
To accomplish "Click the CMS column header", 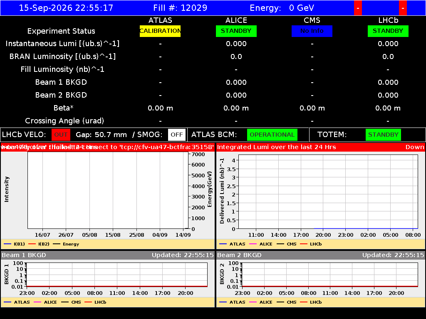I will [x=312, y=20].
